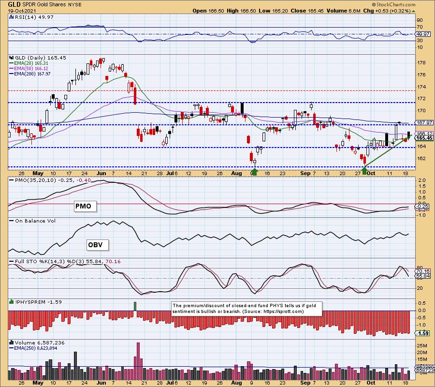Click the 25M volume axis label
The height and width of the screenshot is (387, 435).
[x=422, y=345]
